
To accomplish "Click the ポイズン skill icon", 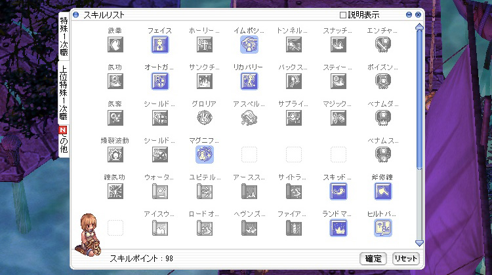I will point(383,81).
